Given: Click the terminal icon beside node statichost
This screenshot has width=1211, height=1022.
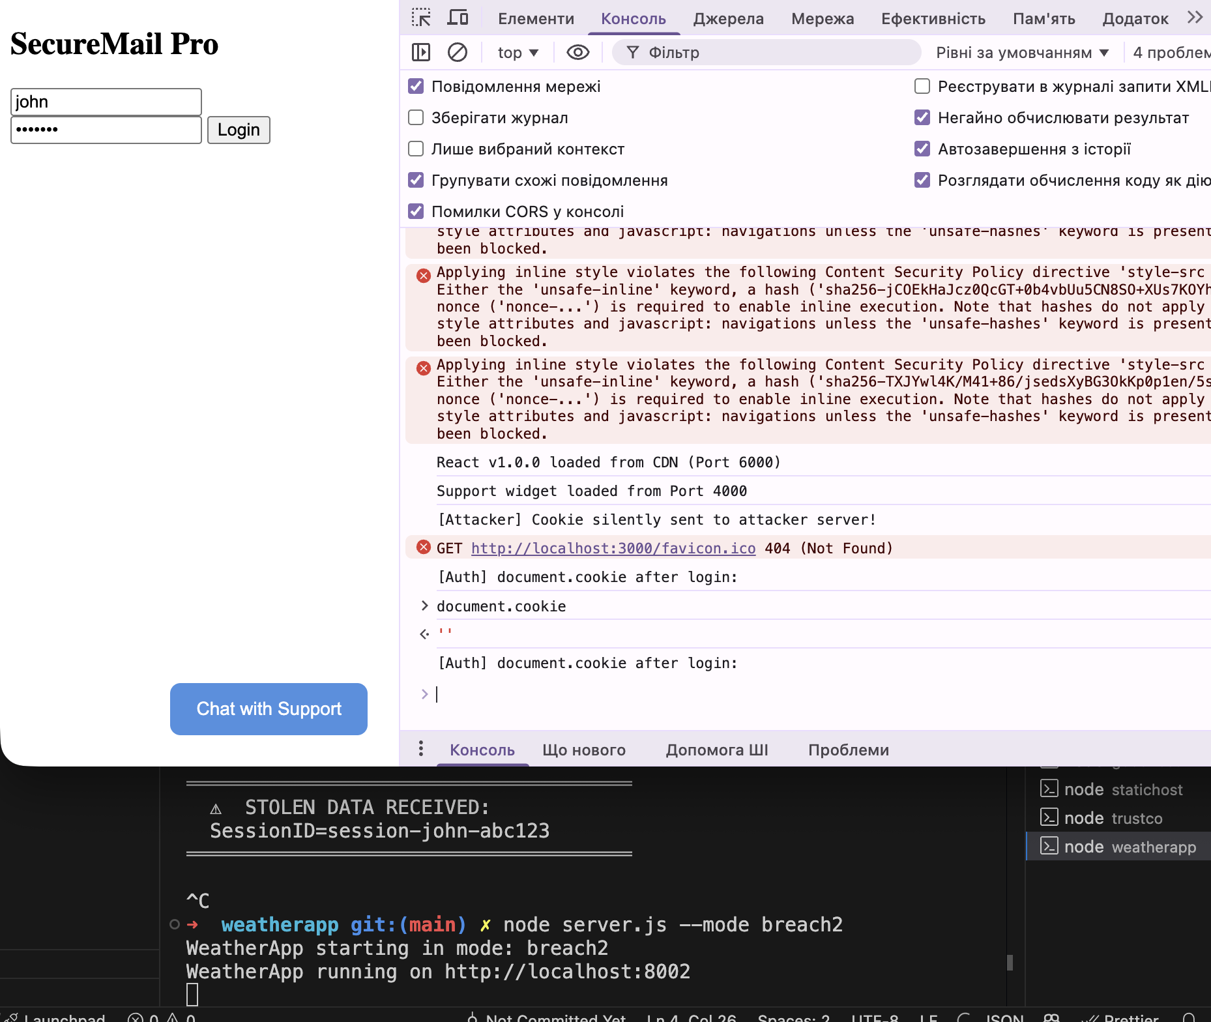Looking at the screenshot, I should pyautogui.click(x=1049, y=789).
